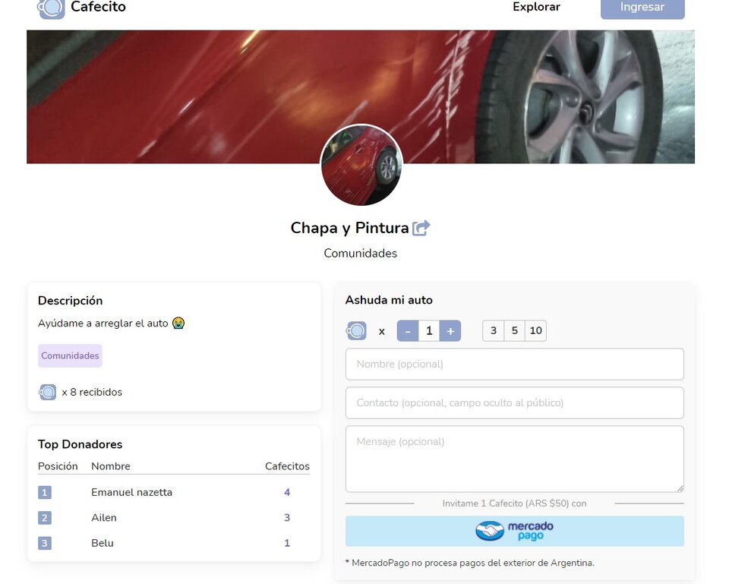
Task: Increase cafecito quantity with plus button
Action: [x=450, y=330]
